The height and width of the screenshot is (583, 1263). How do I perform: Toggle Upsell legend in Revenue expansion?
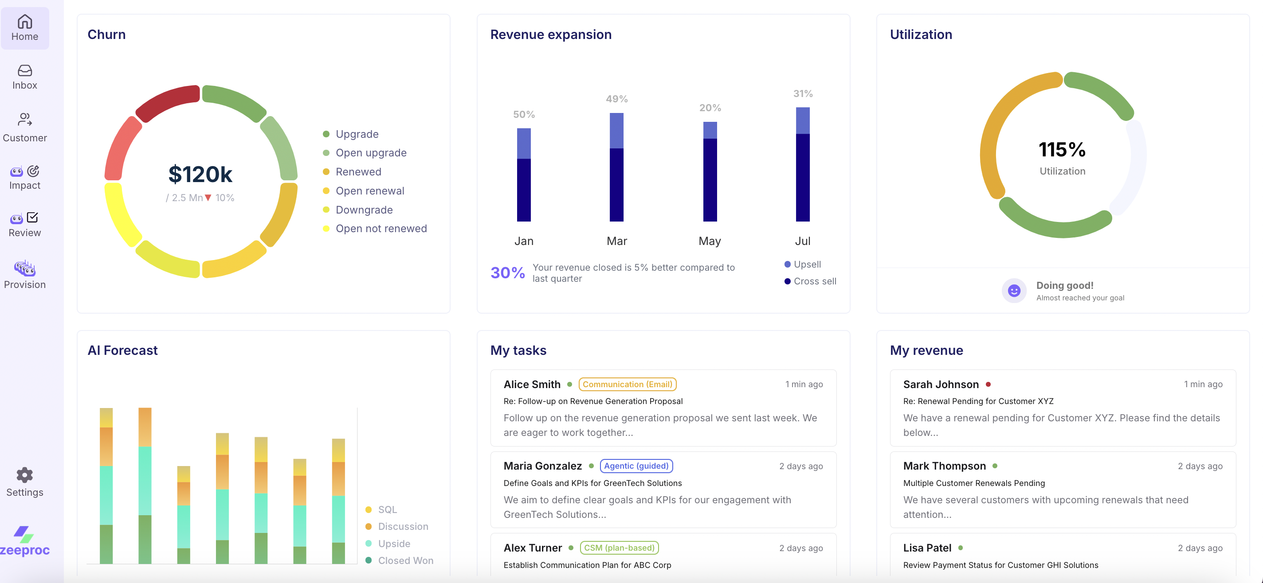pos(807,264)
